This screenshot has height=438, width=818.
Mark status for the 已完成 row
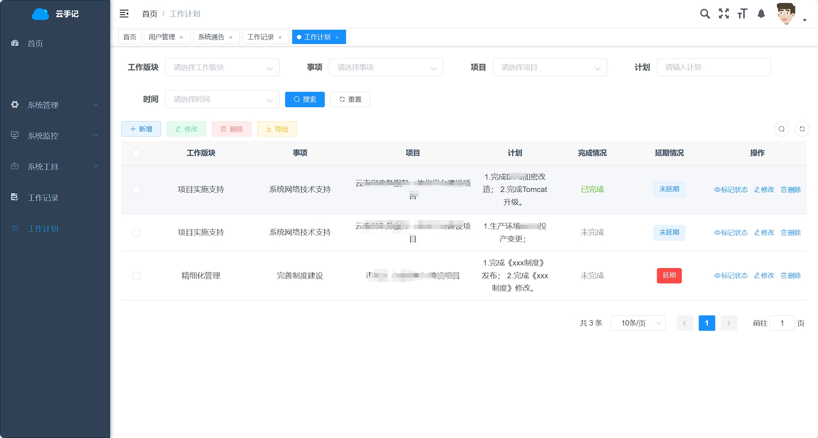[731, 189]
